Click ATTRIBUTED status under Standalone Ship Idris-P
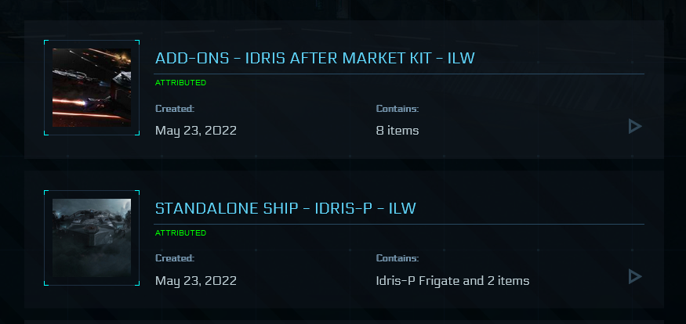Image resolution: width=686 pixels, height=324 pixels. point(180,232)
